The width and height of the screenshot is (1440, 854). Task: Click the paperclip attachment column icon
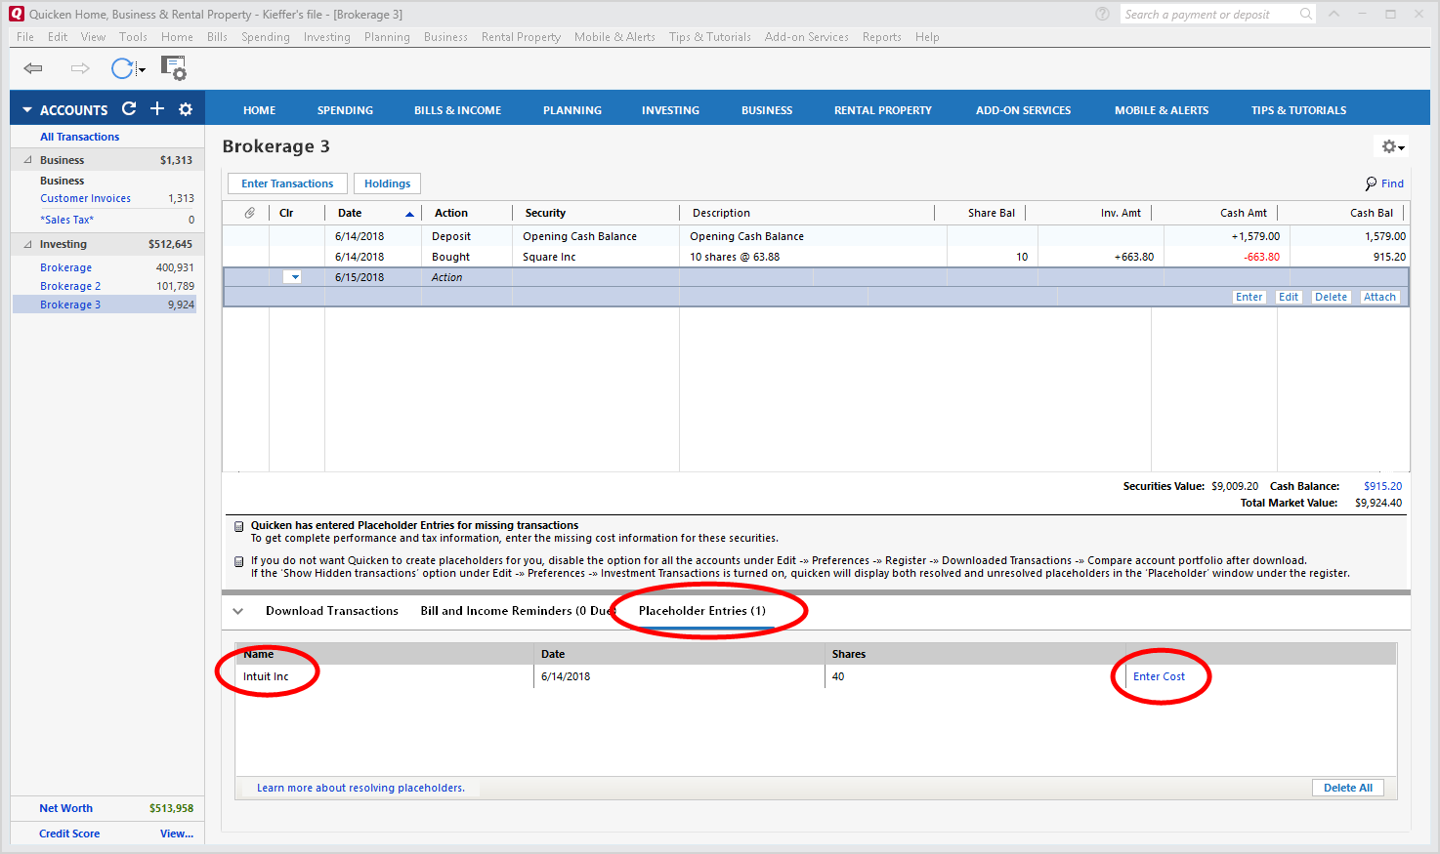click(250, 213)
